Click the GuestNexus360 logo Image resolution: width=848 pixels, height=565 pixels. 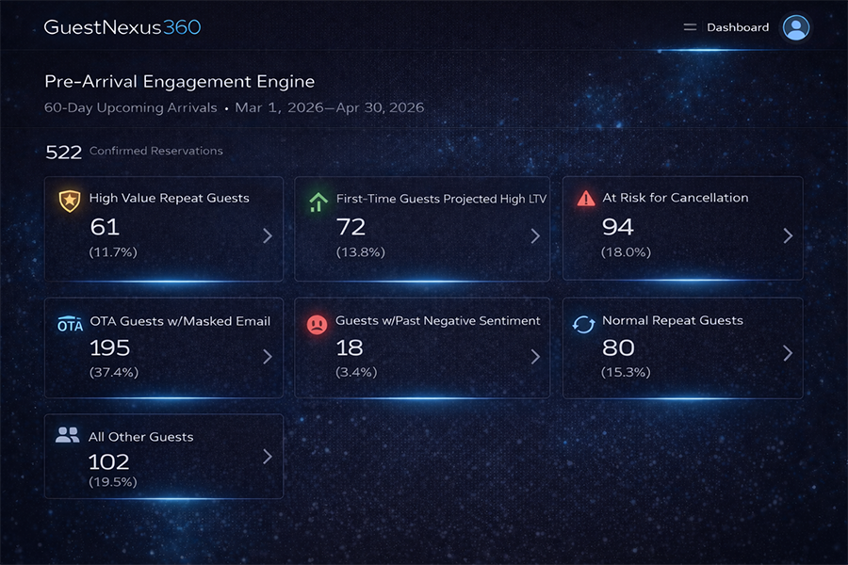122,27
